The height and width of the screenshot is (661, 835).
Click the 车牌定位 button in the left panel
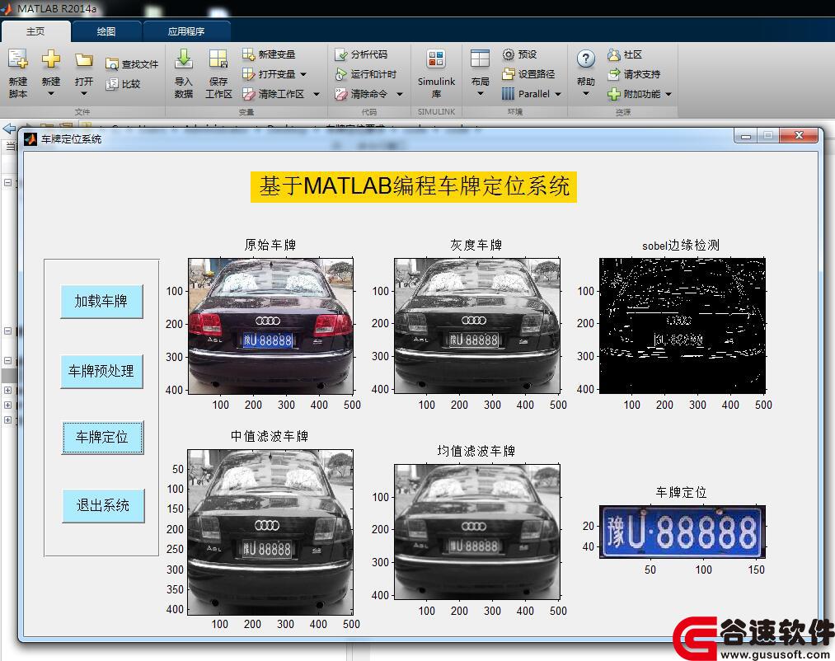coord(102,438)
